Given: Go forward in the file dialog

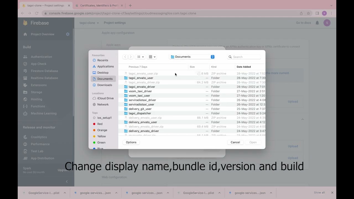Looking at the screenshot, I should pos(131,57).
